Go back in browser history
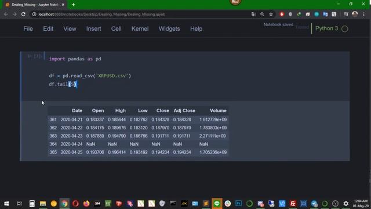 coord(6,14)
